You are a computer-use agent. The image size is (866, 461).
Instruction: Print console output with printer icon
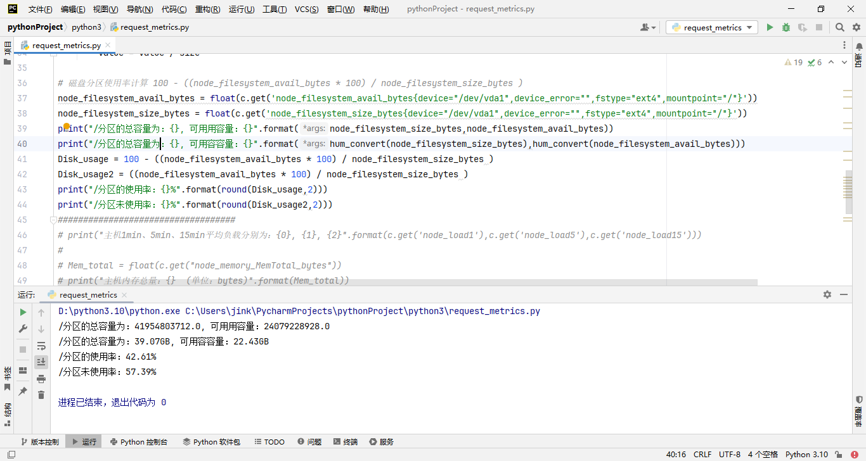click(x=41, y=379)
